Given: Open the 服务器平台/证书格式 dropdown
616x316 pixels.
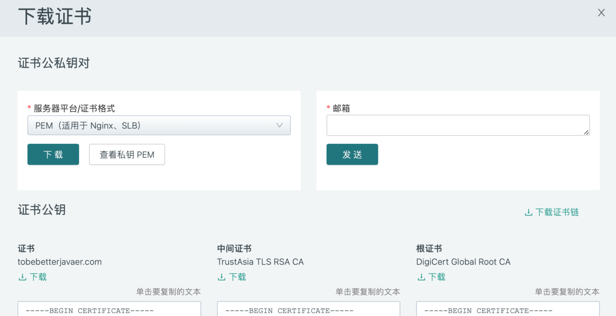Looking at the screenshot, I should [x=149, y=126].
